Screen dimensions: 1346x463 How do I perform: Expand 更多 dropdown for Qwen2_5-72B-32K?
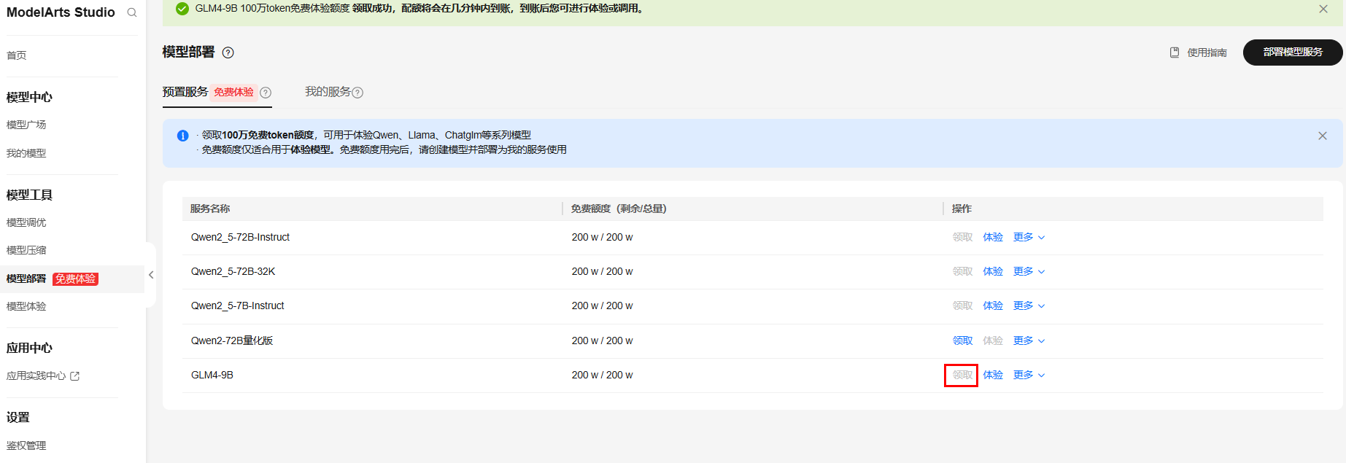(x=1029, y=271)
